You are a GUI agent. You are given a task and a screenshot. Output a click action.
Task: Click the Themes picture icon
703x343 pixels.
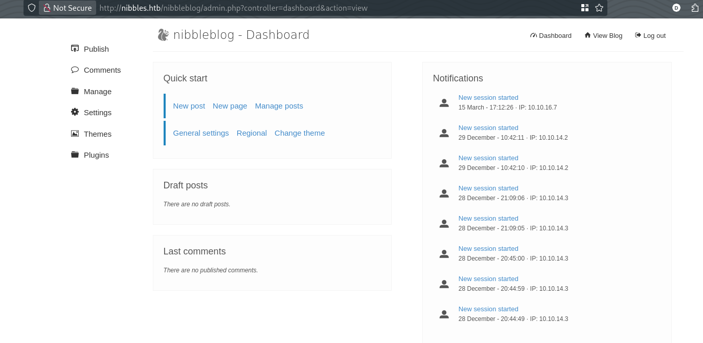75,134
